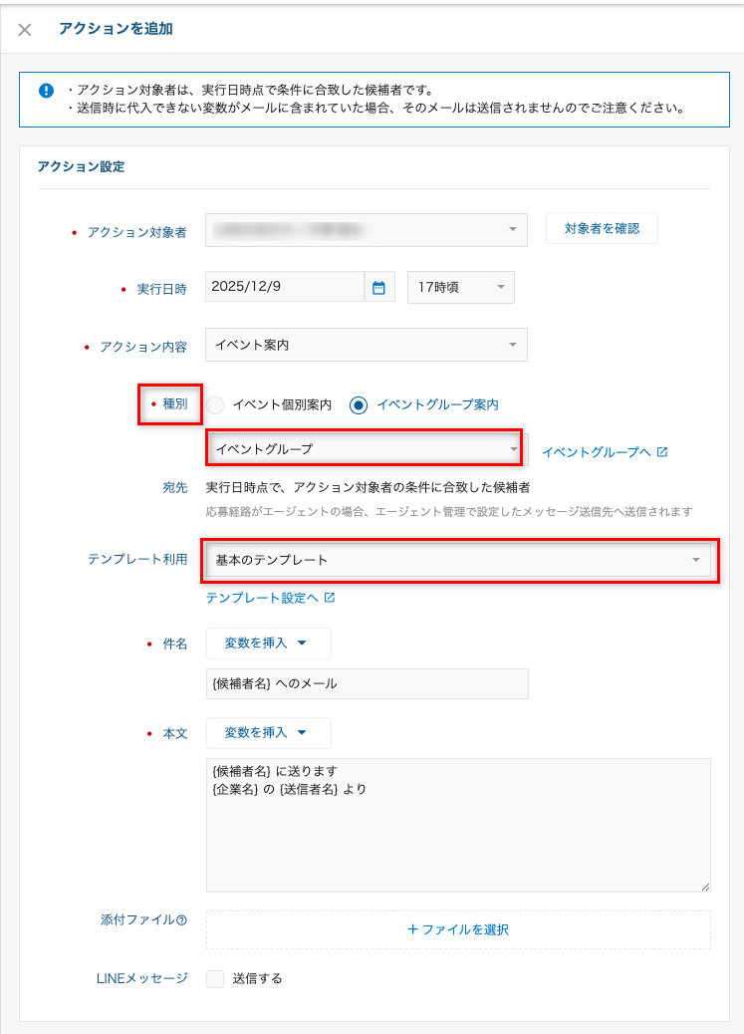Expand the アクション内容 イベント案内 dropdown
Image resolution: width=744 pixels, height=1034 pixels.
(366, 346)
